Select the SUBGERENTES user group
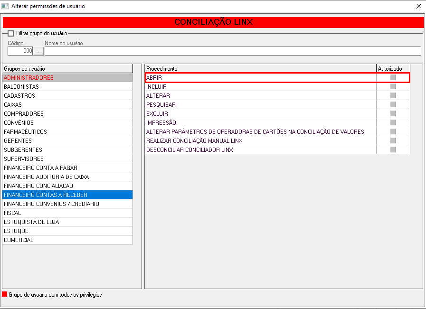Image resolution: width=426 pixels, height=309 pixels. pos(67,150)
